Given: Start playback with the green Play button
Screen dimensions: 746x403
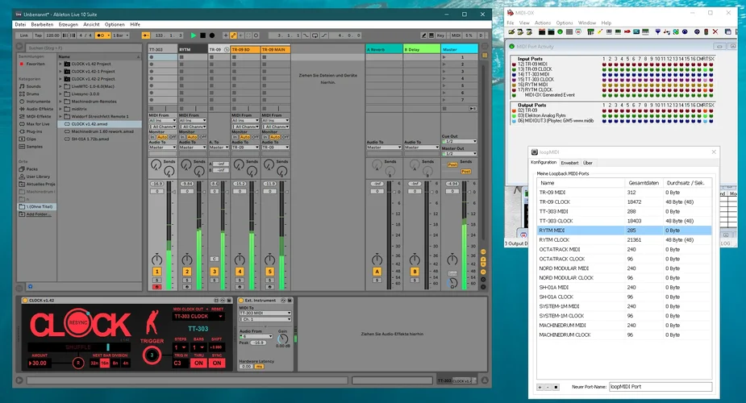Looking at the screenshot, I should [194, 35].
